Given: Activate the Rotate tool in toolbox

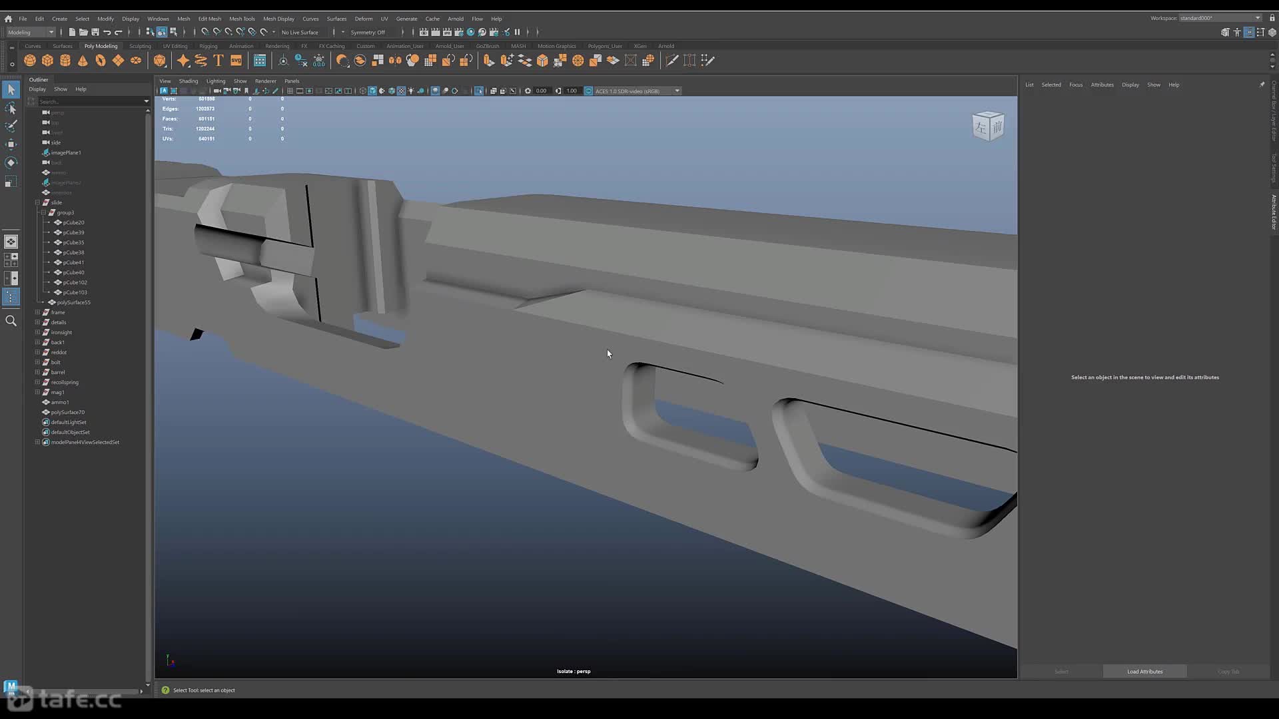Looking at the screenshot, I should tap(11, 162).
